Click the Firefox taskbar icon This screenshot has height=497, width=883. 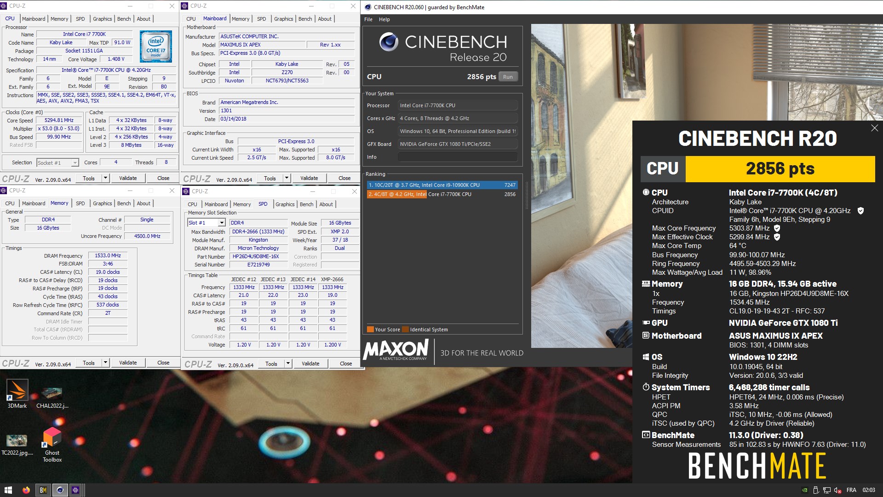tap(26, 490)
